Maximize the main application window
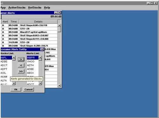159x118 pixels. (152, 3)
